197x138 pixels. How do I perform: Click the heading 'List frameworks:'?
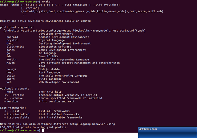point(13,108)
